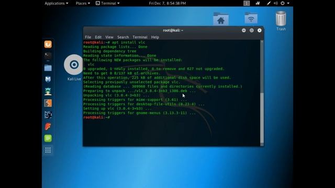Open the network share folder on desktop
This screenshot has height=188, width=335.
tap(251, 18)
